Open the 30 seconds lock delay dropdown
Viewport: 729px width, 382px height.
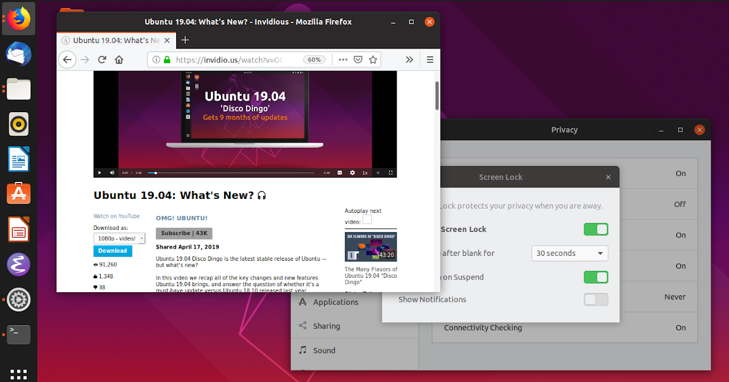[x=570, y=253]
